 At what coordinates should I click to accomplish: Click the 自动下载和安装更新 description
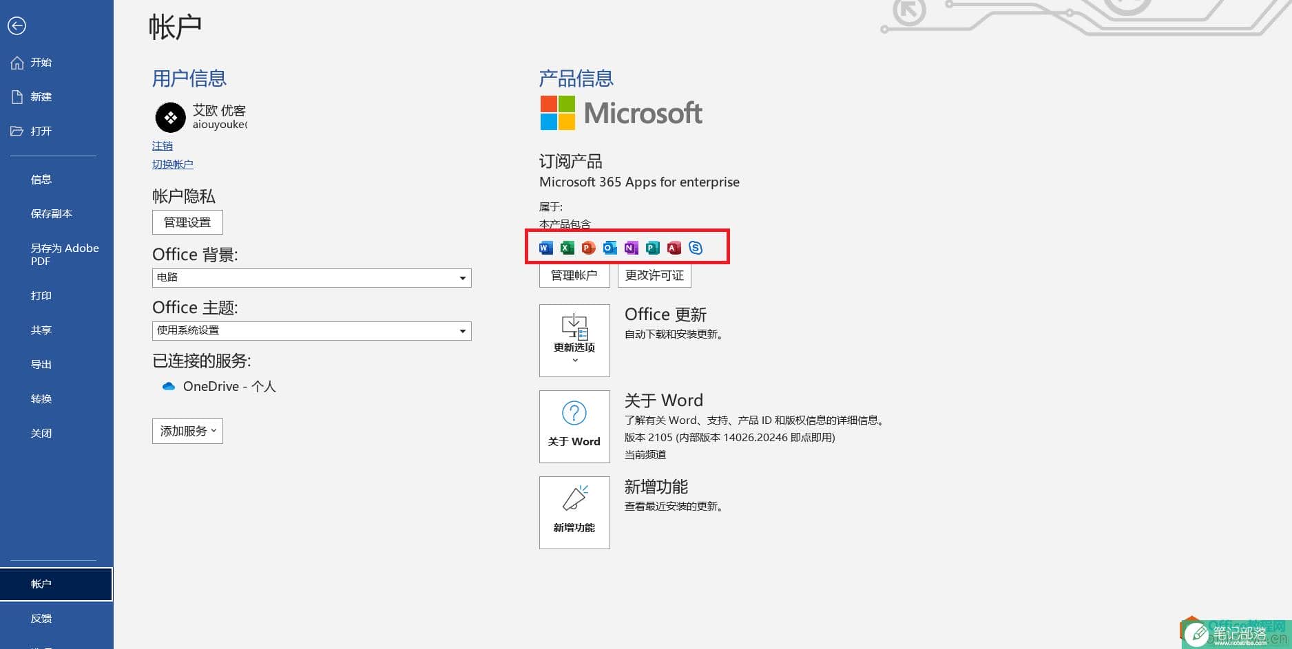point(674,334)
